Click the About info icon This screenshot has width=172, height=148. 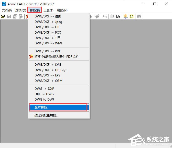click(x=139, y=16)
